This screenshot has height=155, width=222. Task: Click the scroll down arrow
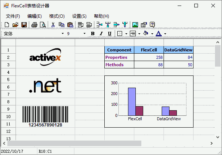coord(218,137)
